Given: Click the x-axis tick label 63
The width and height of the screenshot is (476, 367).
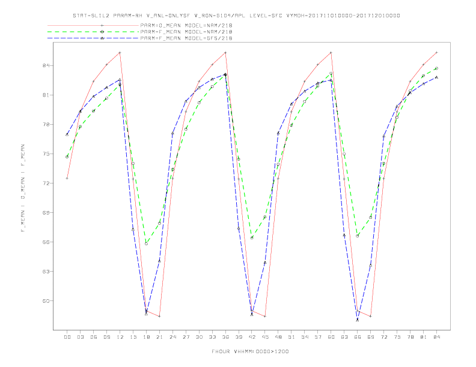Looking at the screenshot, I should pos(344,337).
